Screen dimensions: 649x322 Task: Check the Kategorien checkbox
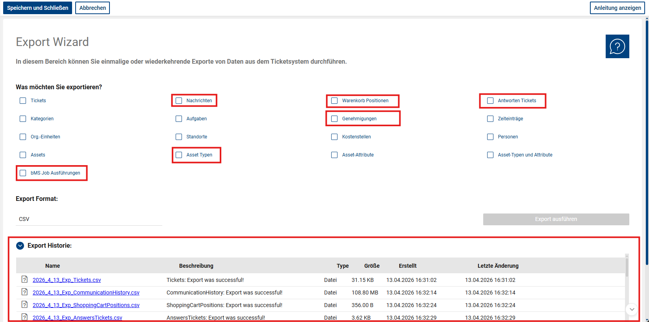(x=23, y=119)
